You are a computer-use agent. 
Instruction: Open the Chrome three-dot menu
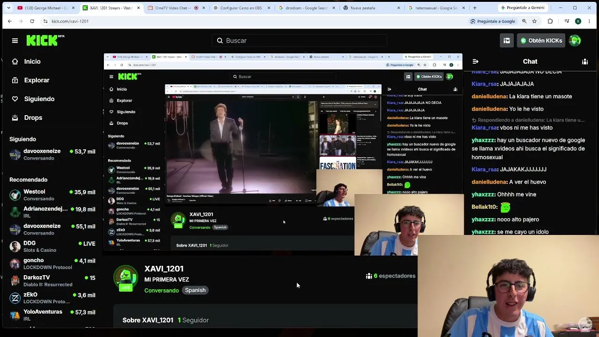590,21
